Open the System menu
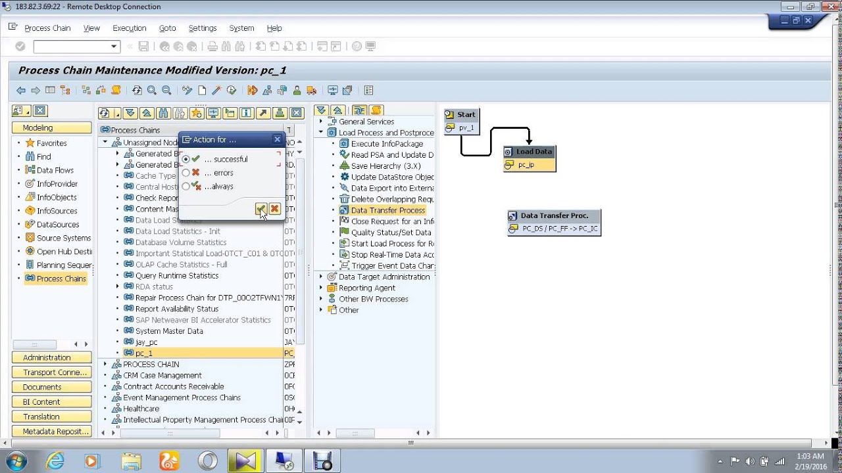Screen dimensions: 842x473 coord(241,28)
